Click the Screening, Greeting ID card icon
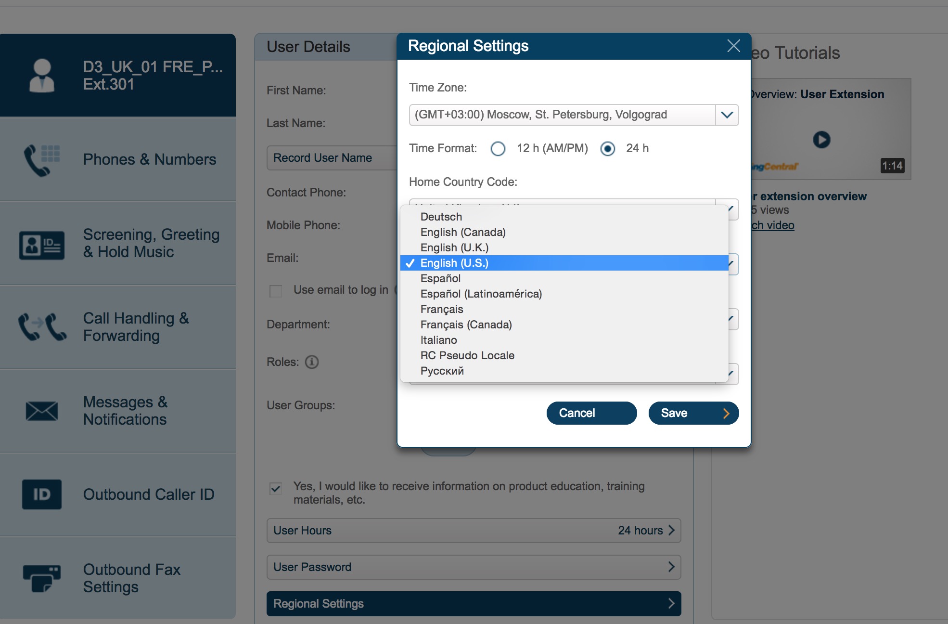 [x=42, y=245]
